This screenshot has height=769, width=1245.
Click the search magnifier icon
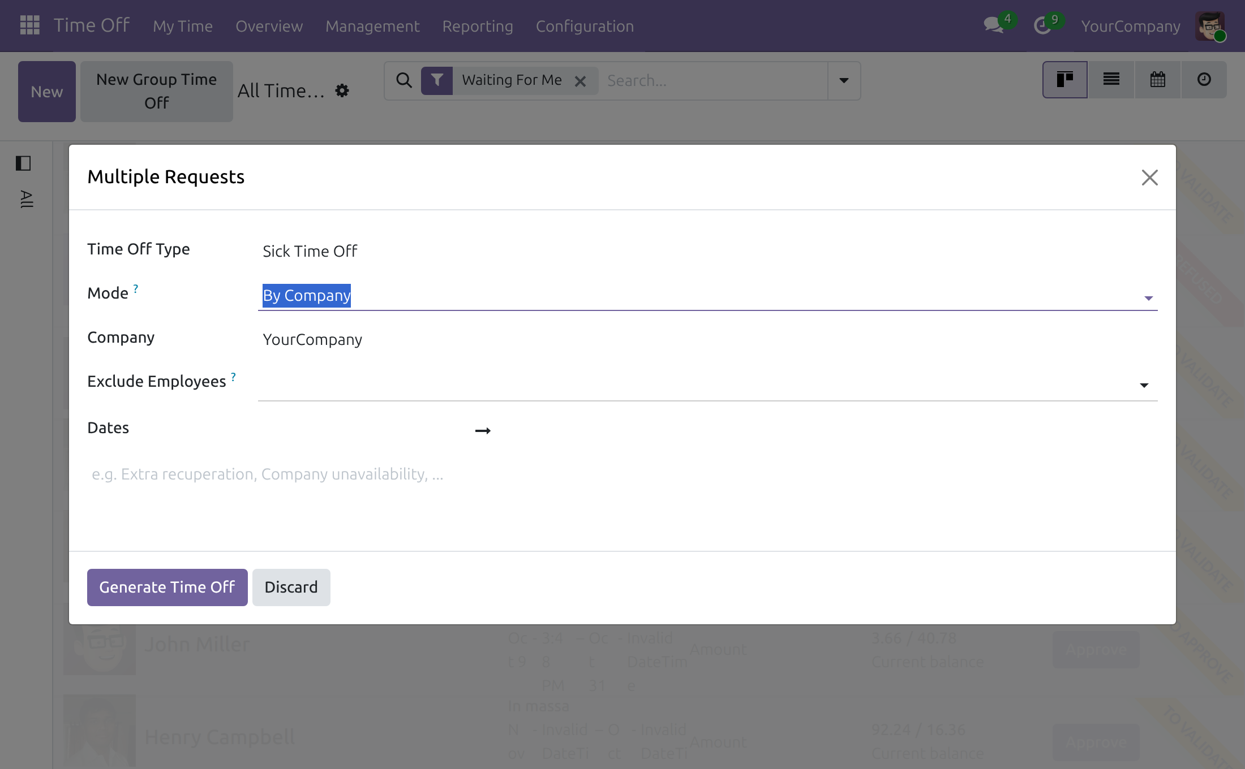click(x=403, y=80)
